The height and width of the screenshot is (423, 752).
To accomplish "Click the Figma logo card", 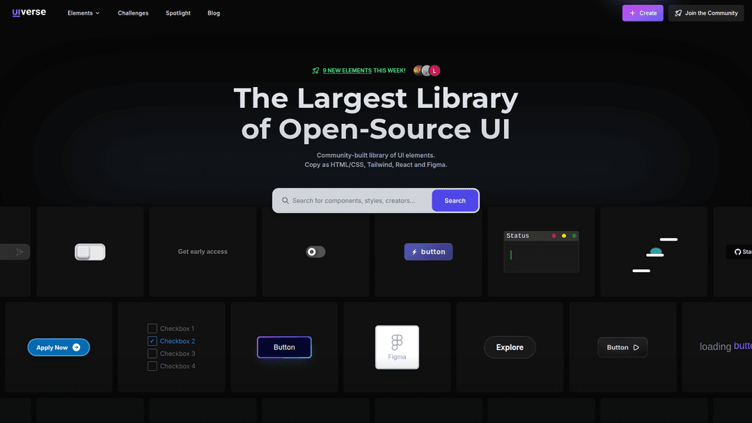I will (397, 346).
